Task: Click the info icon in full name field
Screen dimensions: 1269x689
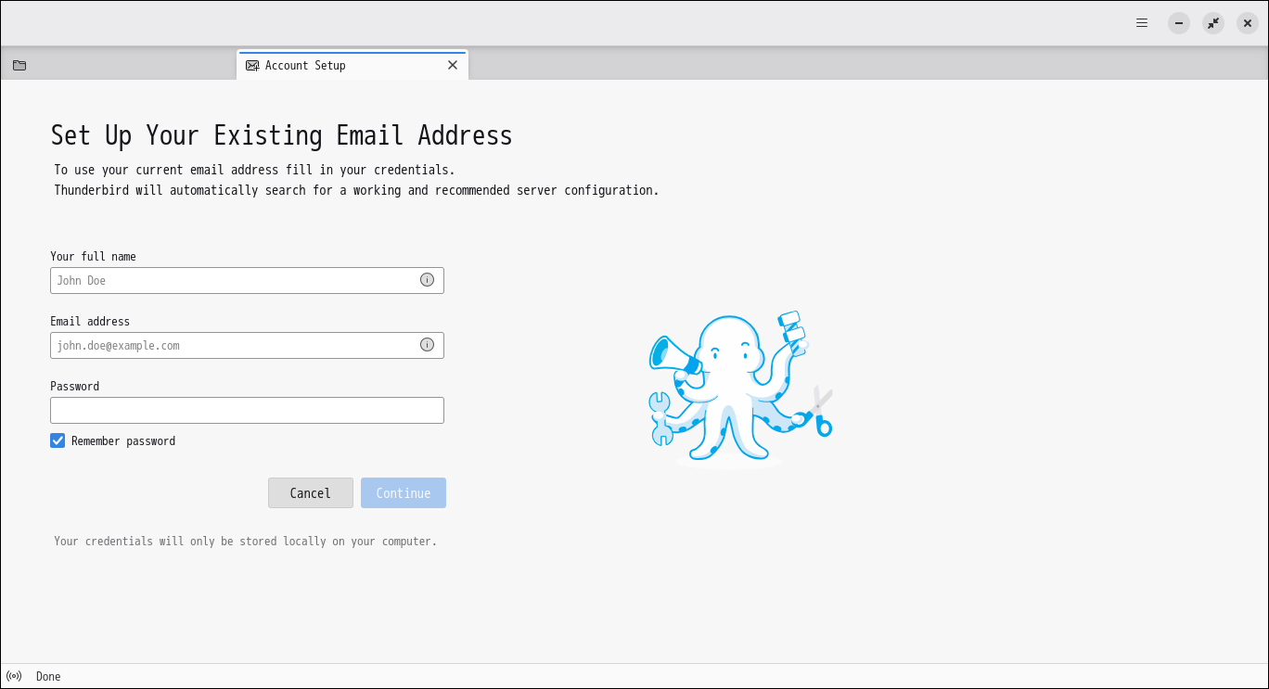Action: (x=427, y=280)
